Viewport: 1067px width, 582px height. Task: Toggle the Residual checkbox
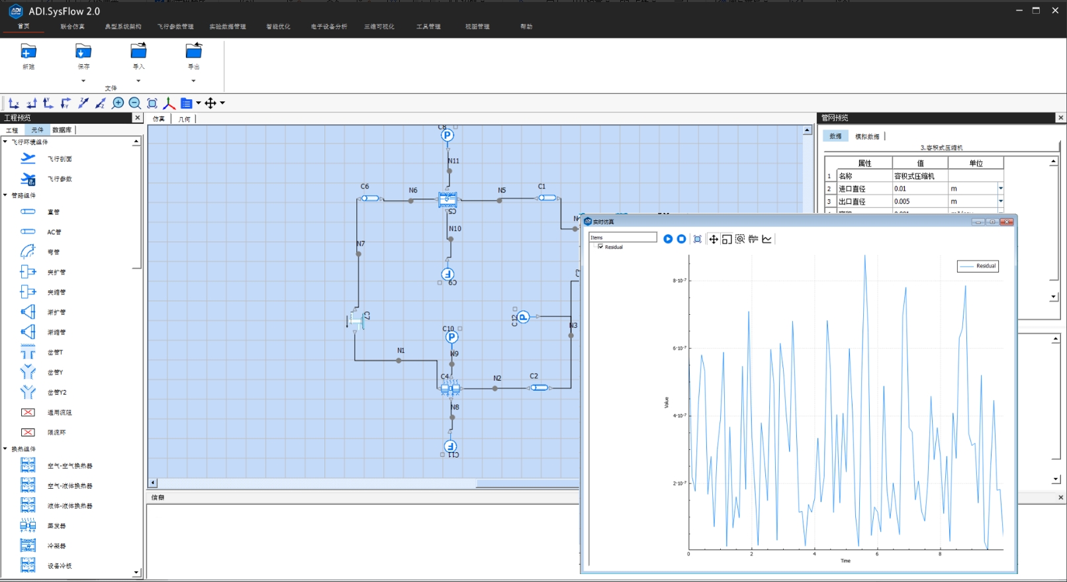point(600,247)
